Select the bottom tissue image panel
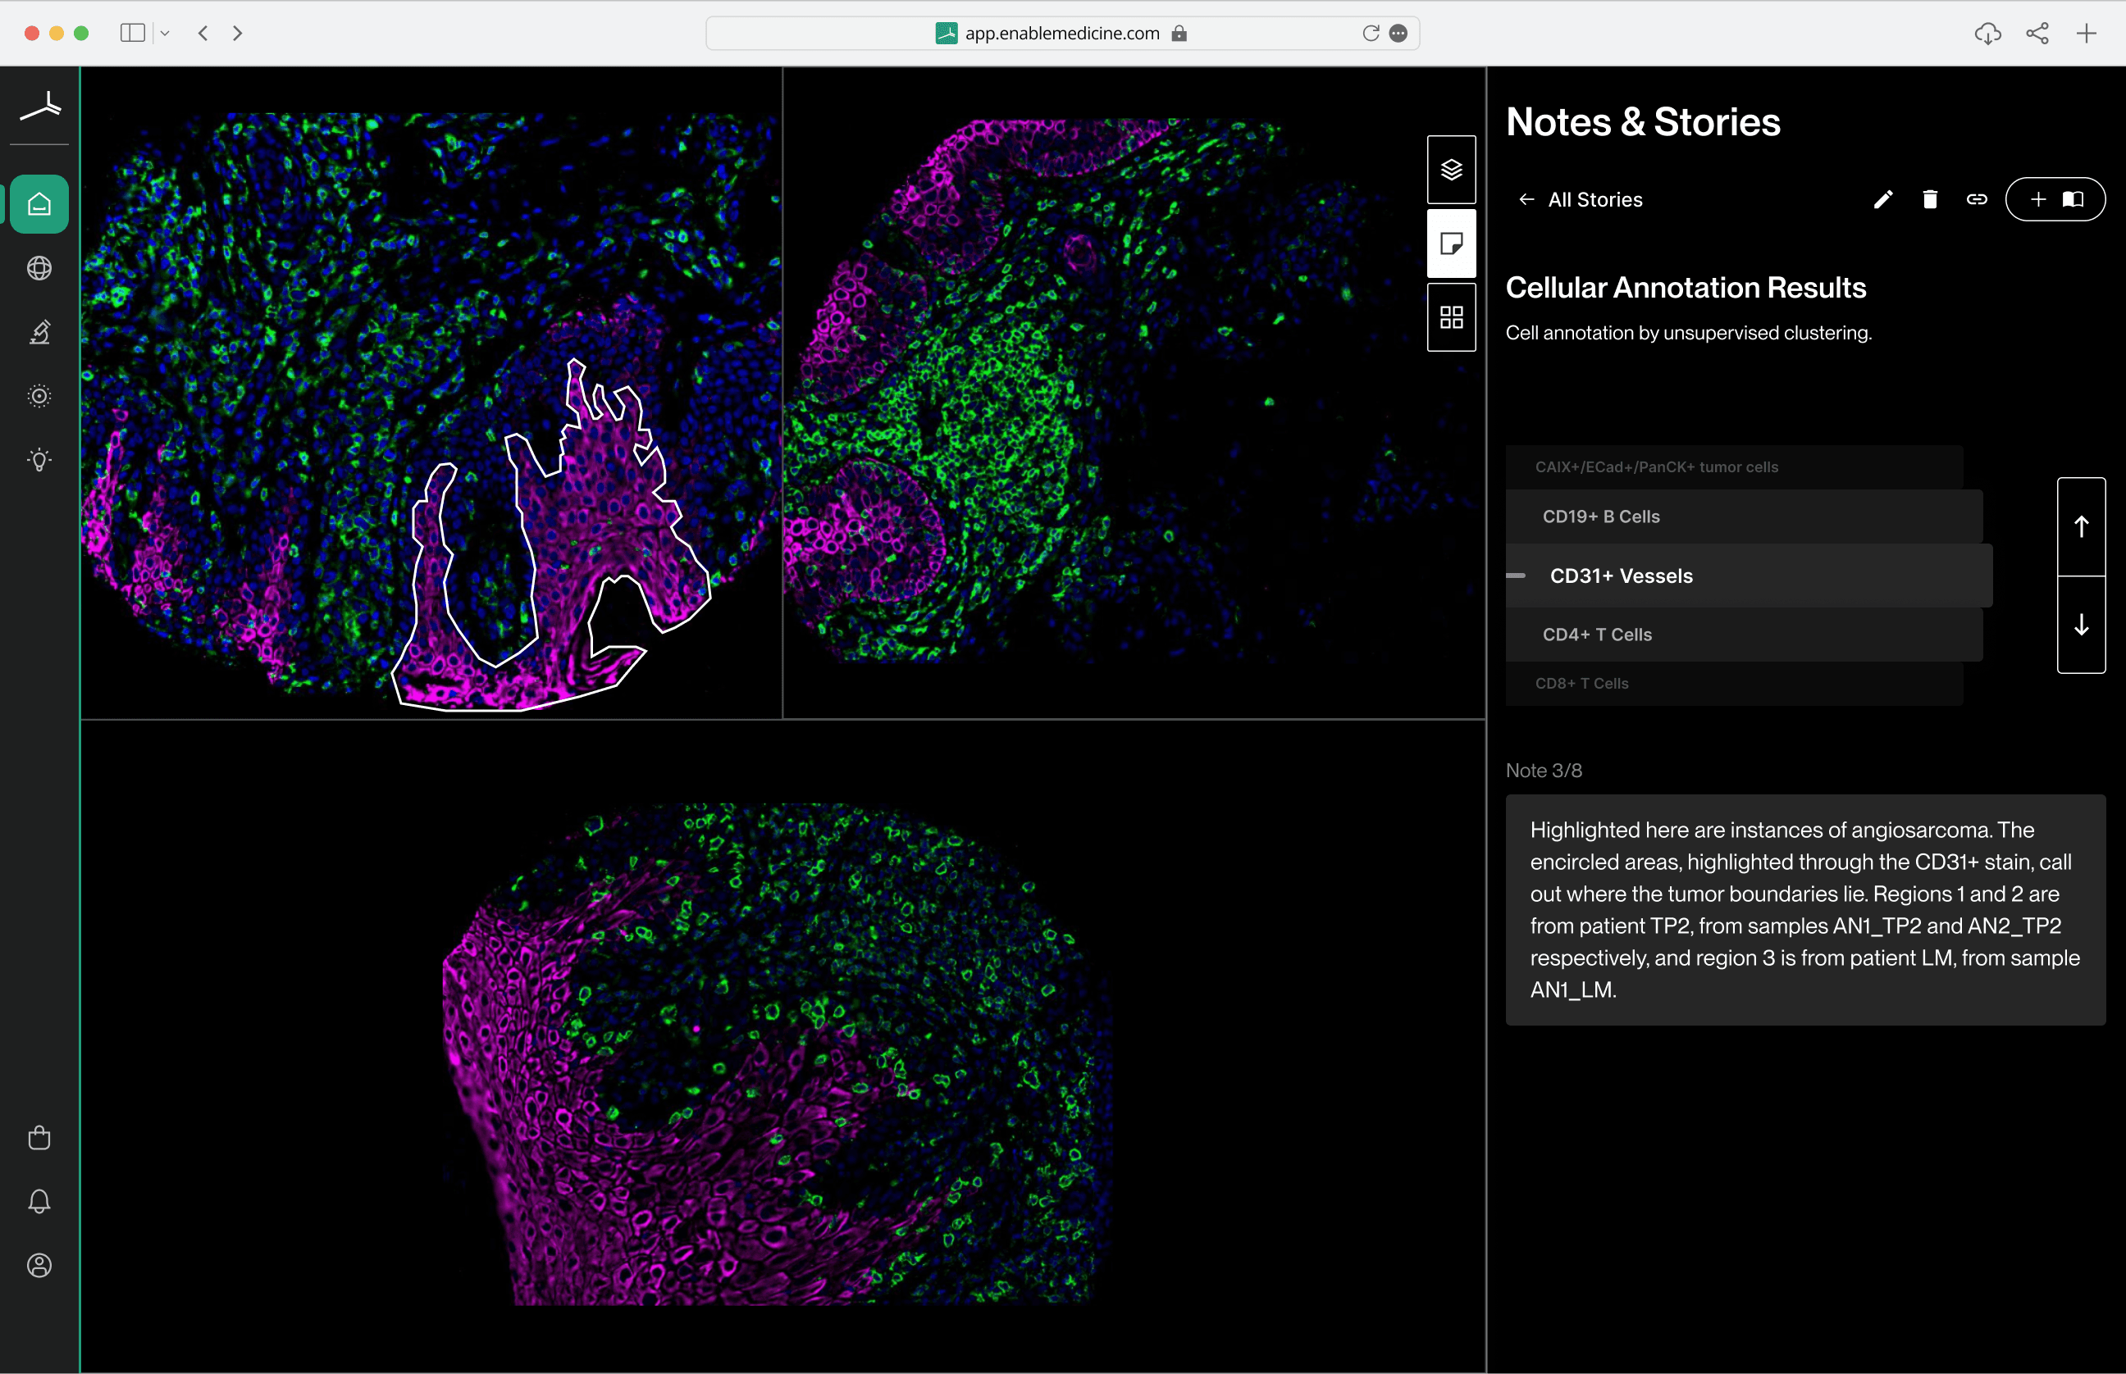 click(782, 1046)
